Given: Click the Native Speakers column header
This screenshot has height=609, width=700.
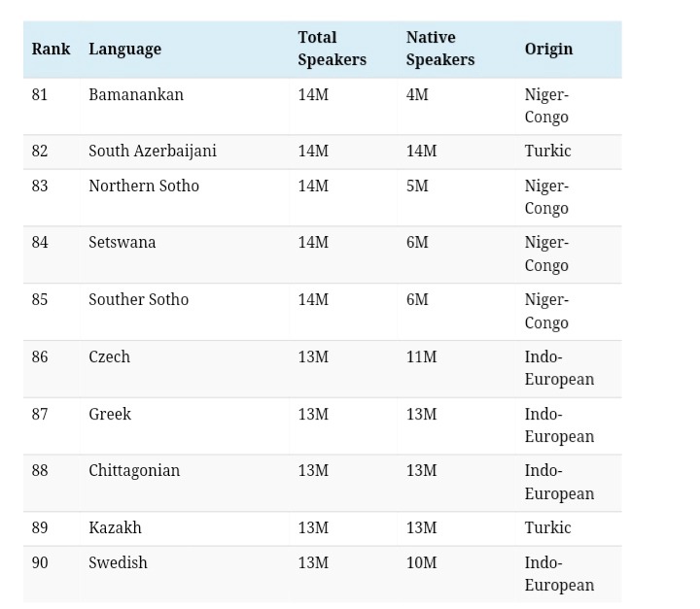Looking at the screenshot, I should click(440, 49).
